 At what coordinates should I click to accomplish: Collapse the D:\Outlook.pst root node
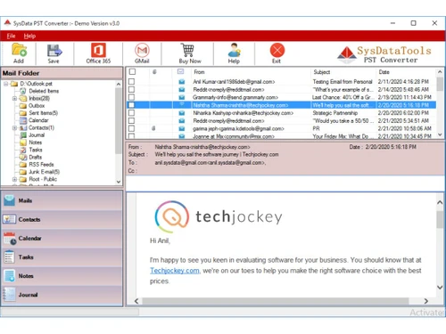tap(6, 84)
